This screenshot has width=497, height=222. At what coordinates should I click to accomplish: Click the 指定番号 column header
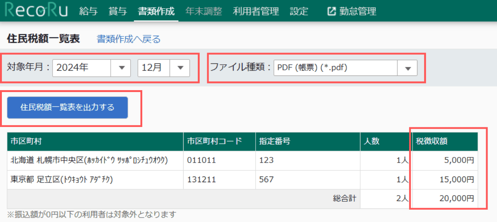pyautogui.click(x=308, y=142)
